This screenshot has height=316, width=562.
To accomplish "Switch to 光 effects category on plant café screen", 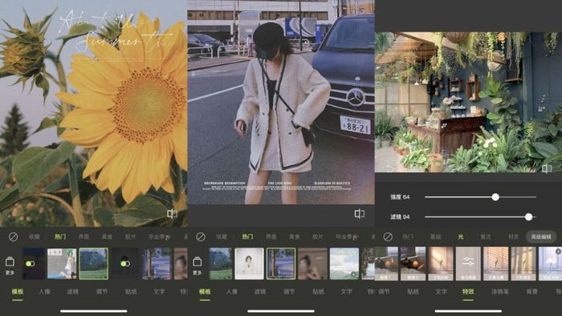I will (461, 237).
